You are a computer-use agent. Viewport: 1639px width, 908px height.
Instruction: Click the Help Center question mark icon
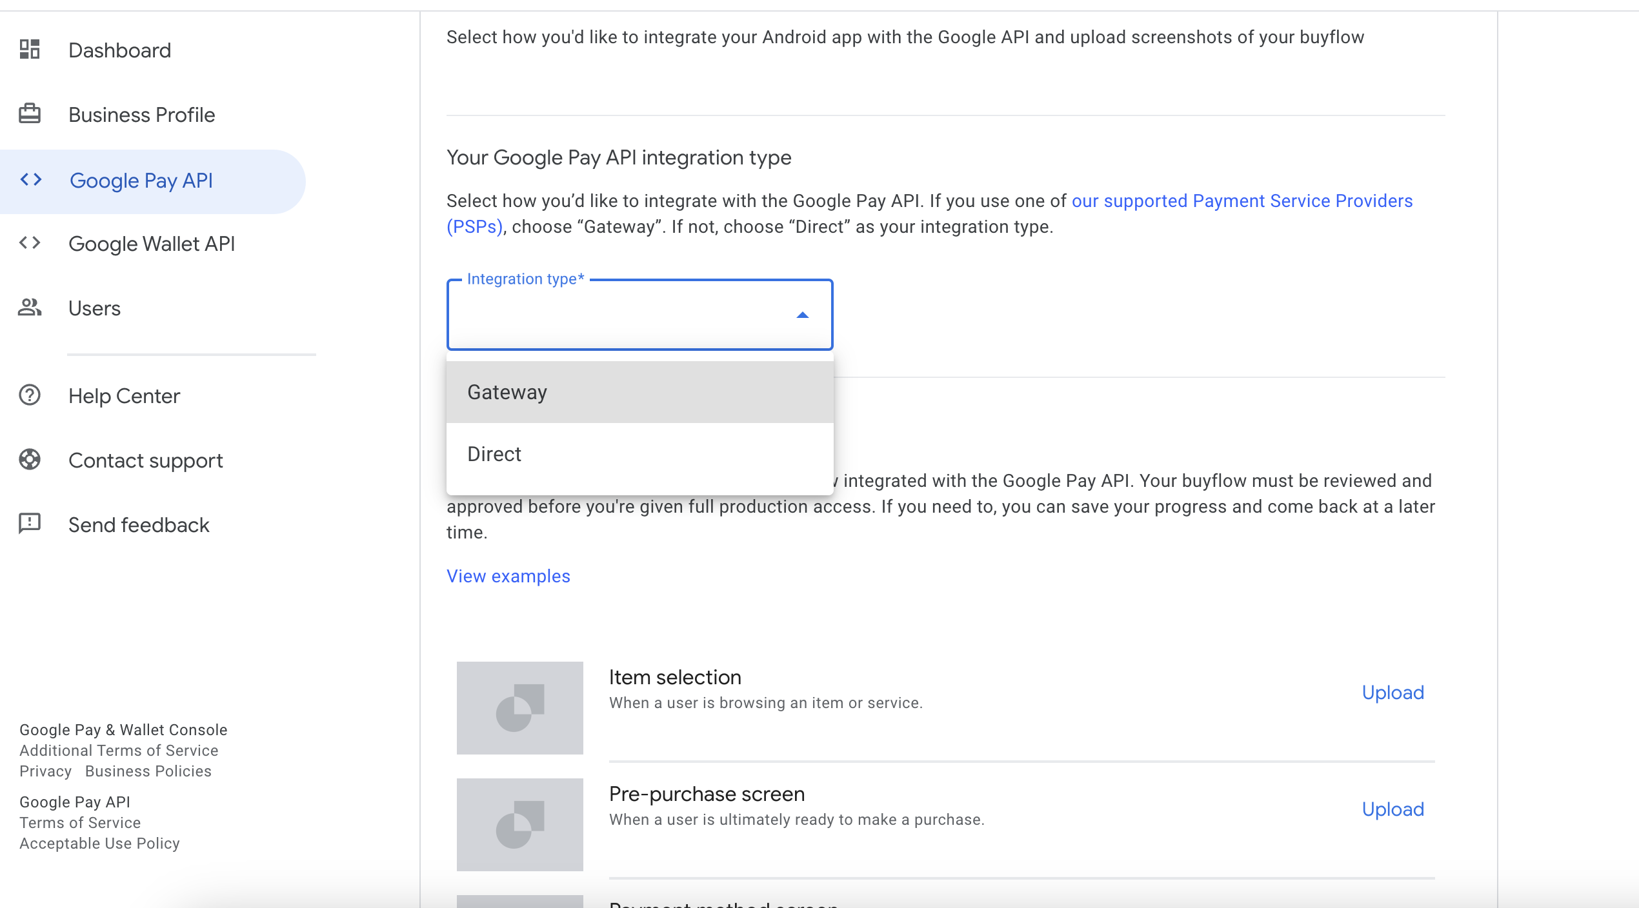click(30, 395)
